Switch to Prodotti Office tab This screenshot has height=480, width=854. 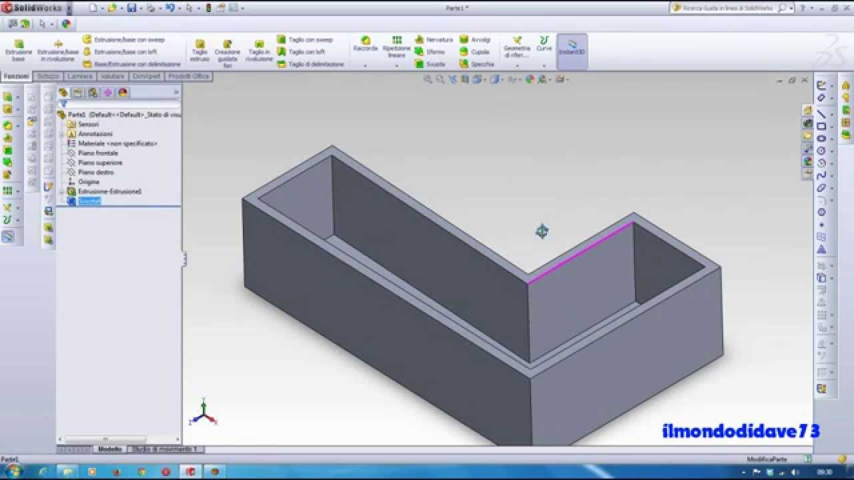[189, 76]
